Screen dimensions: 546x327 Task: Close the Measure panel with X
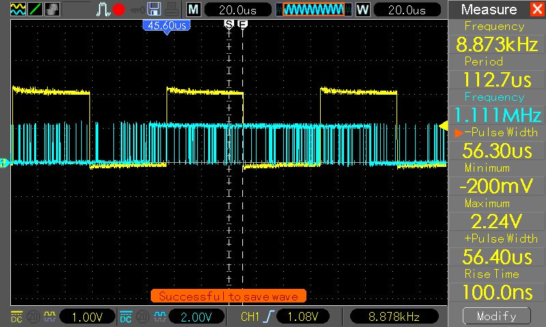click(536, 10)
